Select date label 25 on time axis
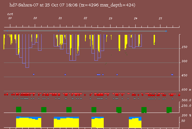The image size is (192, 129). [x=160, y=18]
